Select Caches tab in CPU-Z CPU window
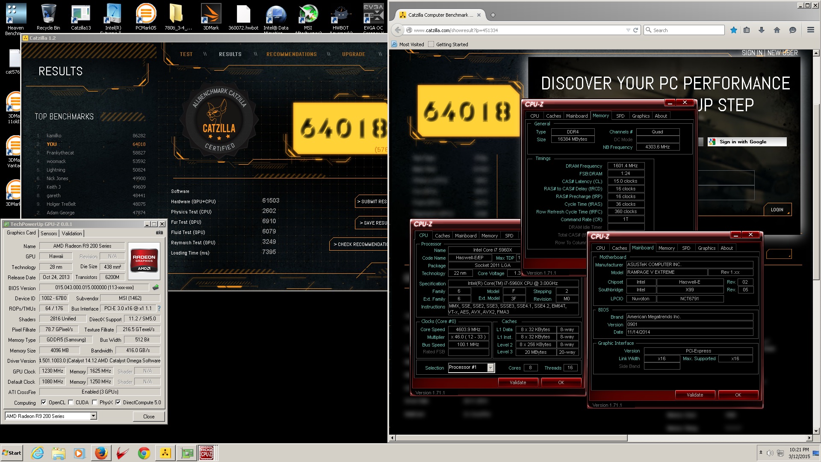This screenshot has width=821, height=462. pos(442,236)
